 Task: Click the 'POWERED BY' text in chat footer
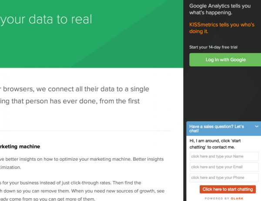[216, 198]
